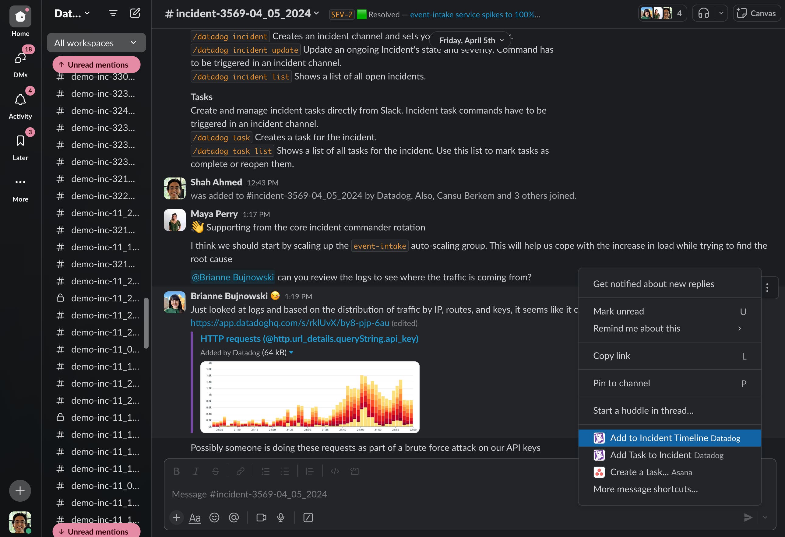This screenshot has height=537, width=785.
Task: Select the strikethrough formatting icon
Action: point(215,471)
